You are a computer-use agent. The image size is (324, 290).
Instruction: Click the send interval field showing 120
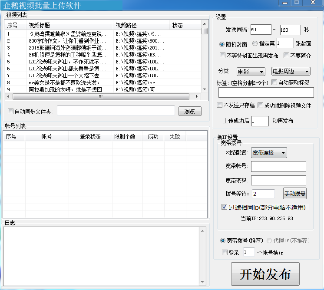click(290, 30)
